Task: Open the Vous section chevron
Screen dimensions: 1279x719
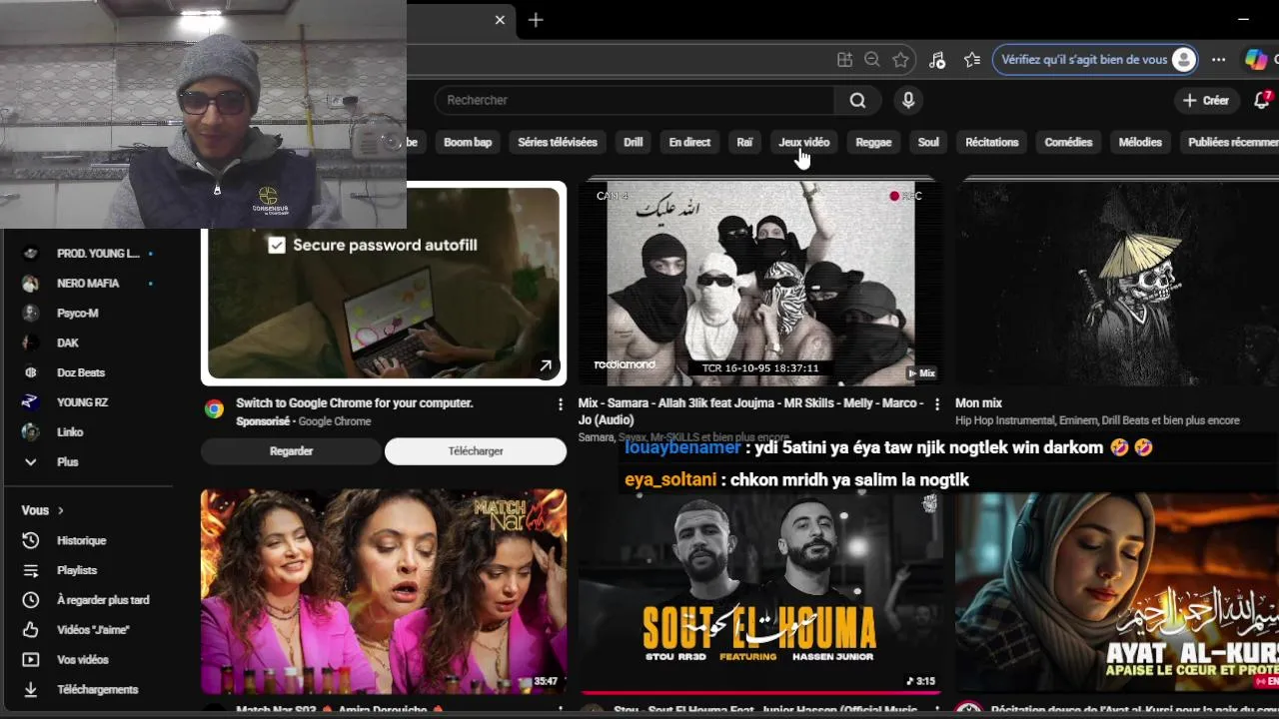Action: click(60, 510)
